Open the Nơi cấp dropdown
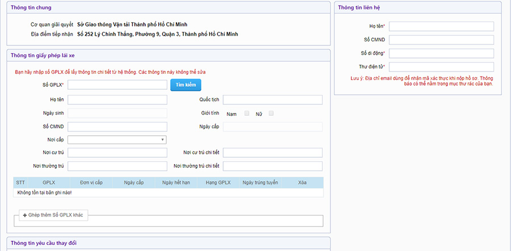This screenshot has width=511, height=251. tap(117, 139)
